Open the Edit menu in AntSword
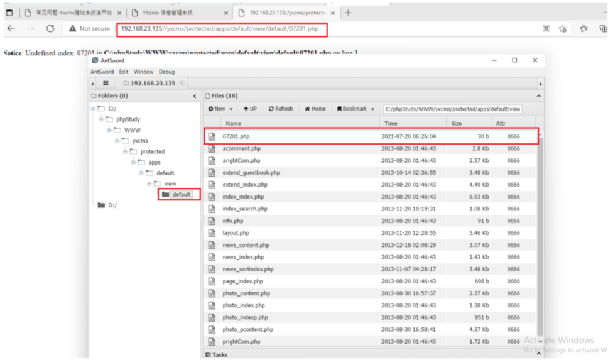The width and height of the screenshot is (608, 360). click(x=123, y=72)
